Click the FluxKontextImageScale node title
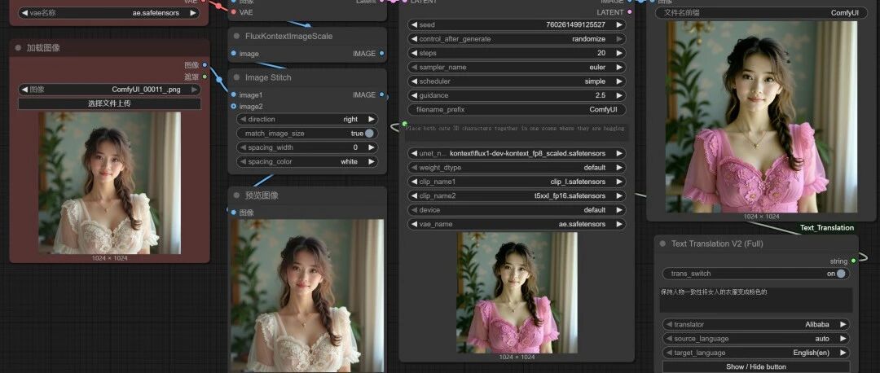 tap(289, 36)
